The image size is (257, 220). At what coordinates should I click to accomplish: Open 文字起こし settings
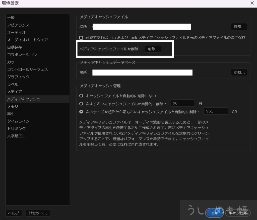point(16,136)
